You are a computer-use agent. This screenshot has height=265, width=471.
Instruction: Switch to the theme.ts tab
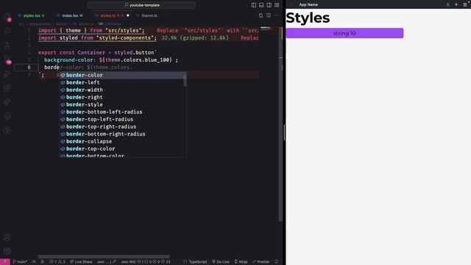click(147, 15)
